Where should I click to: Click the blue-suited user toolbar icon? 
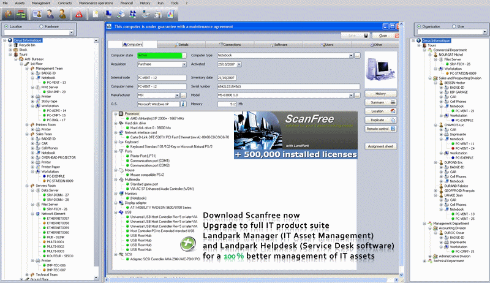(50, 14)
